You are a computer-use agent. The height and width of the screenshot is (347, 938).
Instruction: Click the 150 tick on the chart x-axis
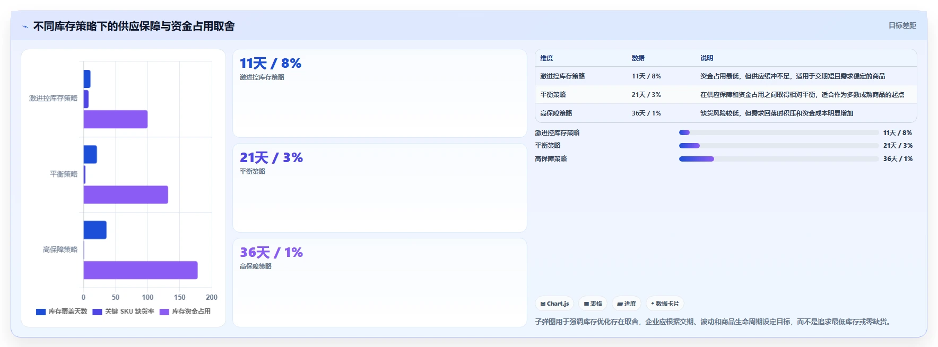(180, 298)
